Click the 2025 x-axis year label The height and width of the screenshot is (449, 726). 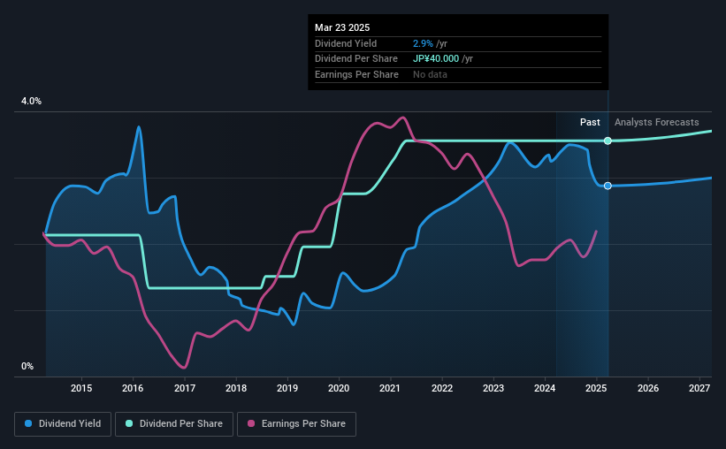pos(596,388)
